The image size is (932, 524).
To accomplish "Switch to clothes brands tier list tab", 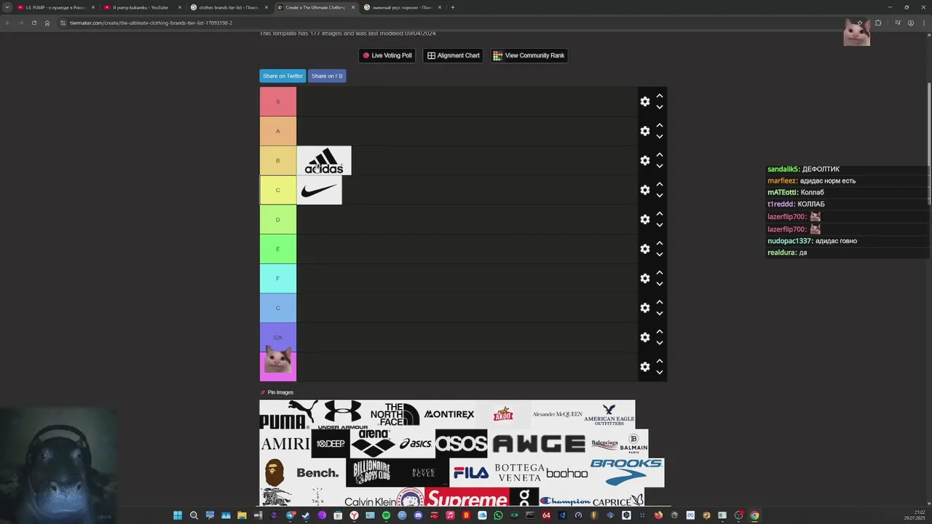I will (228, 7).
